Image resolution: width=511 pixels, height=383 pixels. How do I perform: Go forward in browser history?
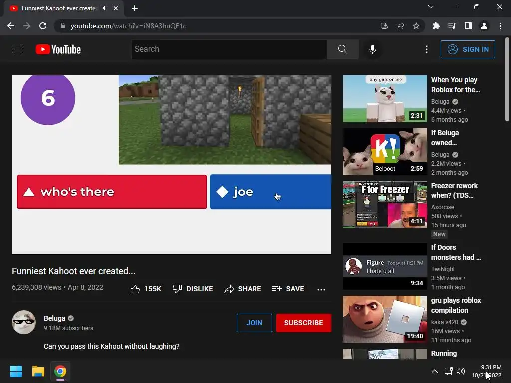point(27,26)
